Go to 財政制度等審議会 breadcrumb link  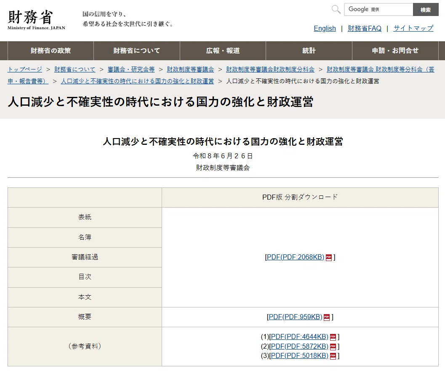point(190,69)
